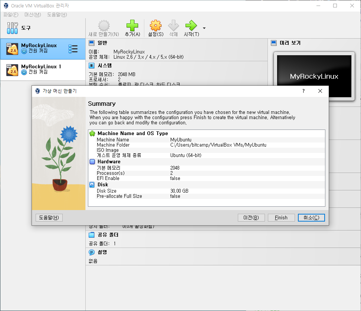The width and height of the screenshot is (361, 311).
Task: Open the 머신(M) menu
Action: (x=33, y=15)
